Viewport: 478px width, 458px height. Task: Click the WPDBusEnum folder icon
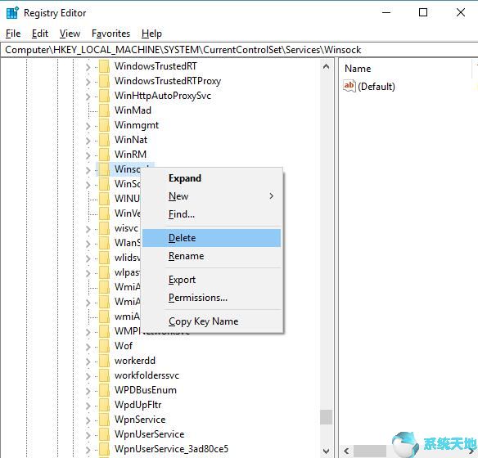click(104, 390)
